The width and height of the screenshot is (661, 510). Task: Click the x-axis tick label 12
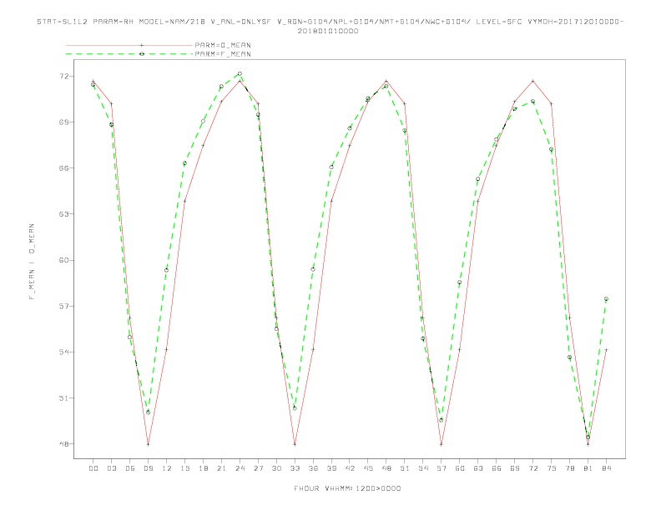pos(167,468)
